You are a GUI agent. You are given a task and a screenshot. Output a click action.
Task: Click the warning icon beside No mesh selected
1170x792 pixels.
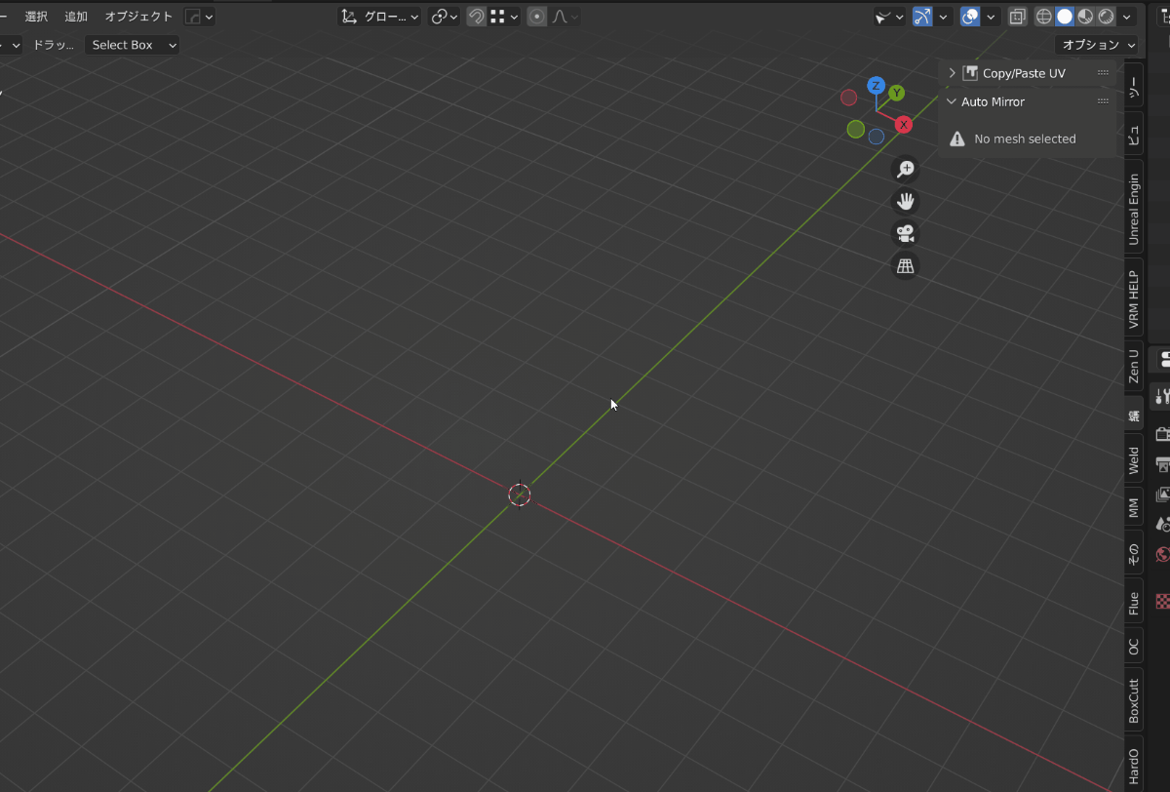tap(957, 139)
